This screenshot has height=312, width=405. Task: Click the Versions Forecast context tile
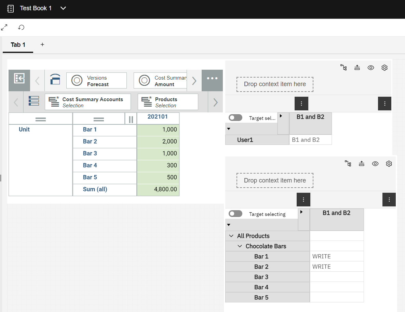click(96, 81)
